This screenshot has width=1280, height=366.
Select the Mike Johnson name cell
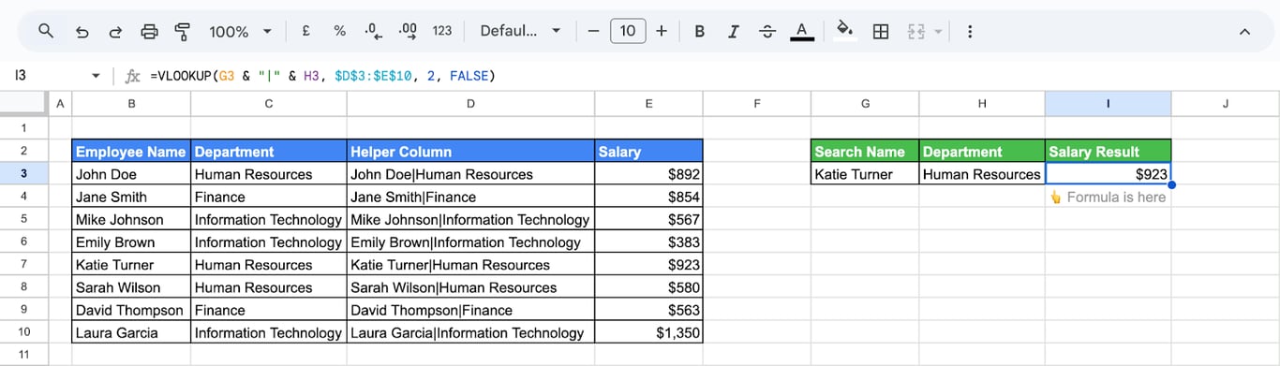131,219
